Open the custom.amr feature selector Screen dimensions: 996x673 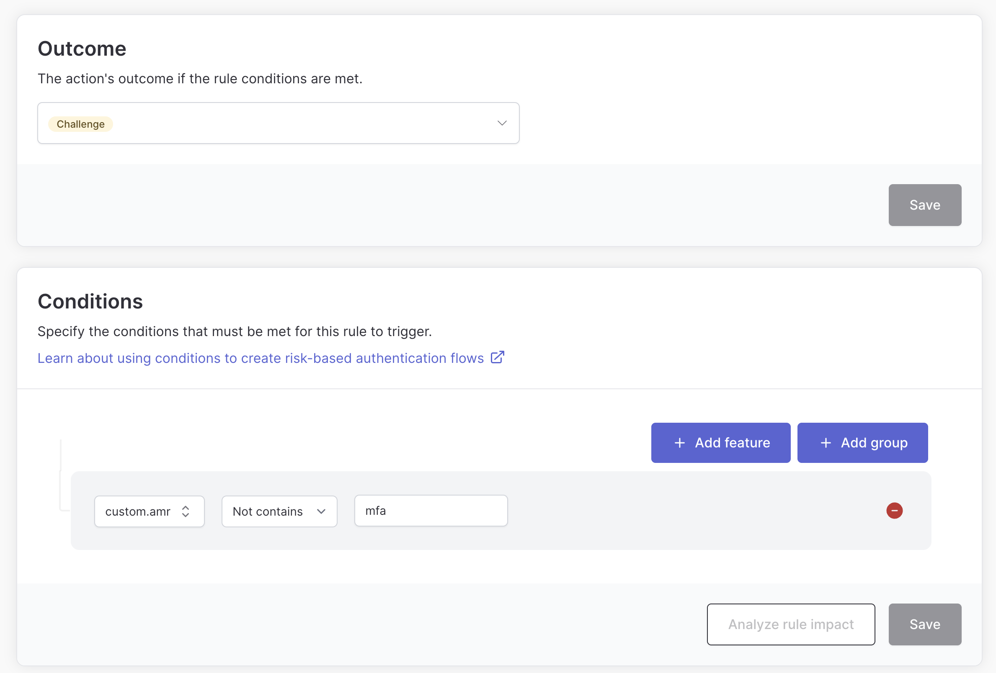coord(149,511)
